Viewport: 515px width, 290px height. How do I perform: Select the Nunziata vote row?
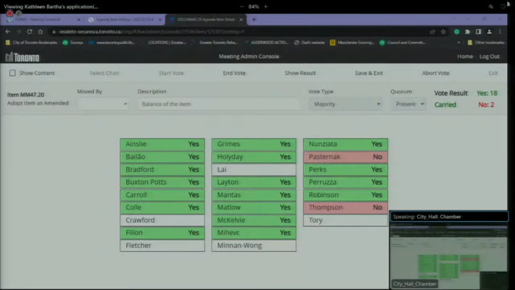coord(345,144)
